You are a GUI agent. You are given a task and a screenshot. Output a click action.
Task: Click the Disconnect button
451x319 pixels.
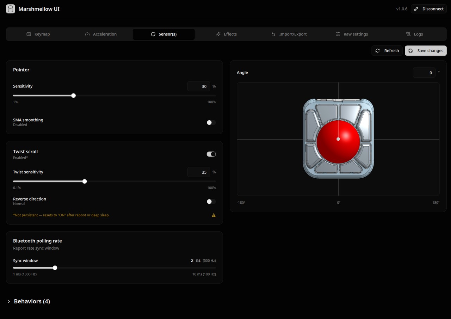[428, 9]
